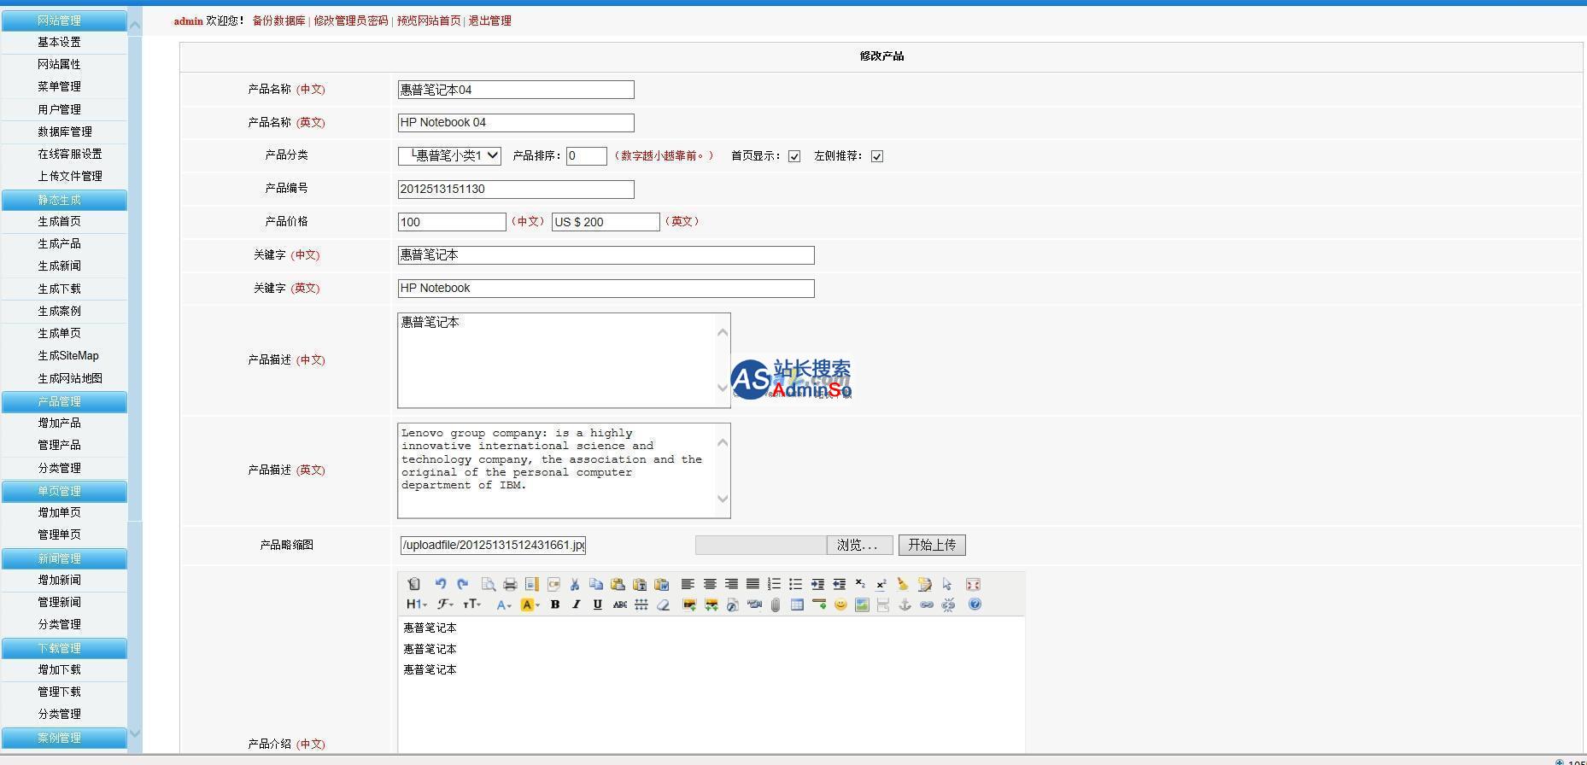Screen dimensions: 1587x765
Task: Click the Paste from Word icon
Action: coord(661,584)
